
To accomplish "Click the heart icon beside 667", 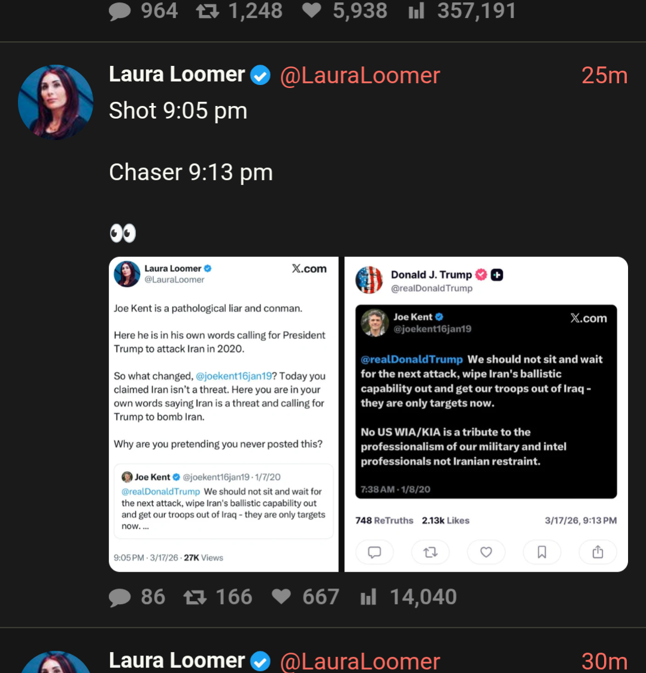I will point(281,597).
